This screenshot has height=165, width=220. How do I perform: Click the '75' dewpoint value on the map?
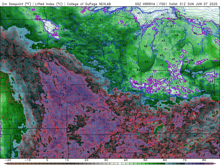pos(65,88)
